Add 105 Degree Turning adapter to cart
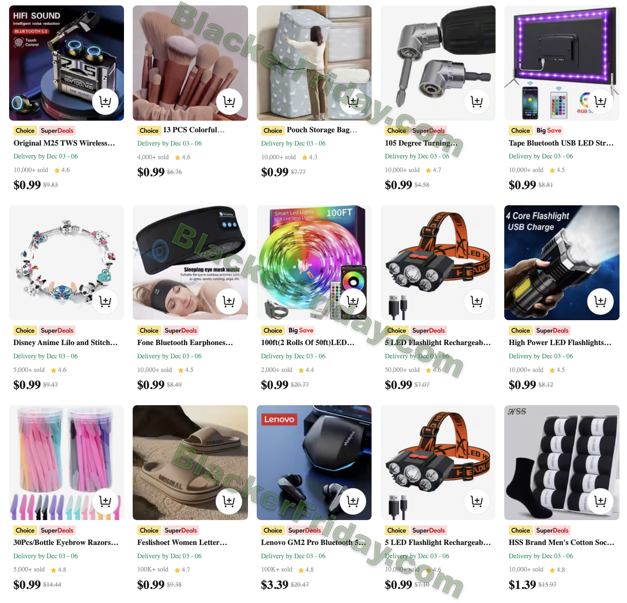Image resolution: width=627 pixels, height=603 pixels. [x=476, y=102]
